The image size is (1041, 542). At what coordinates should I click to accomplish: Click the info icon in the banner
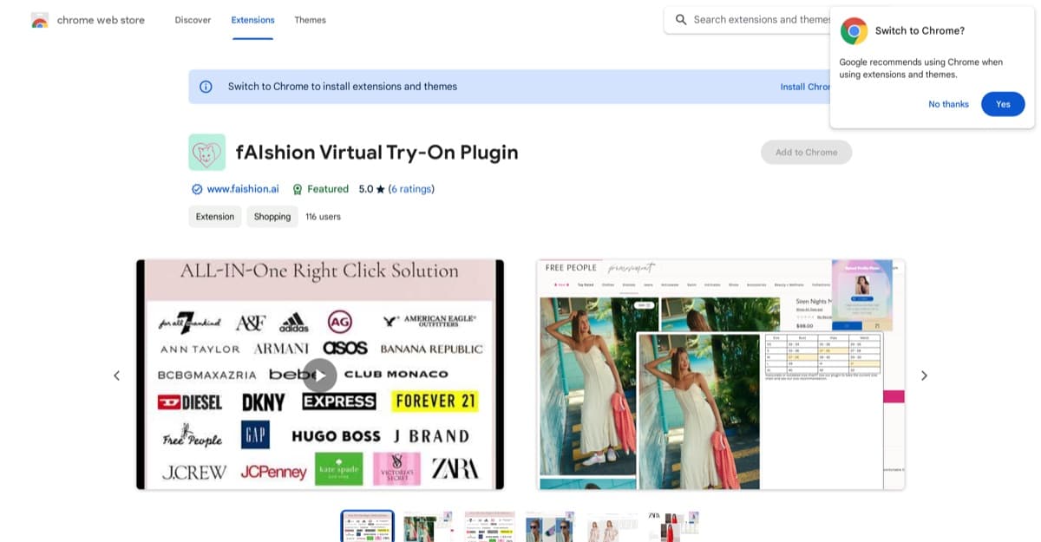[x=206, y=86]
